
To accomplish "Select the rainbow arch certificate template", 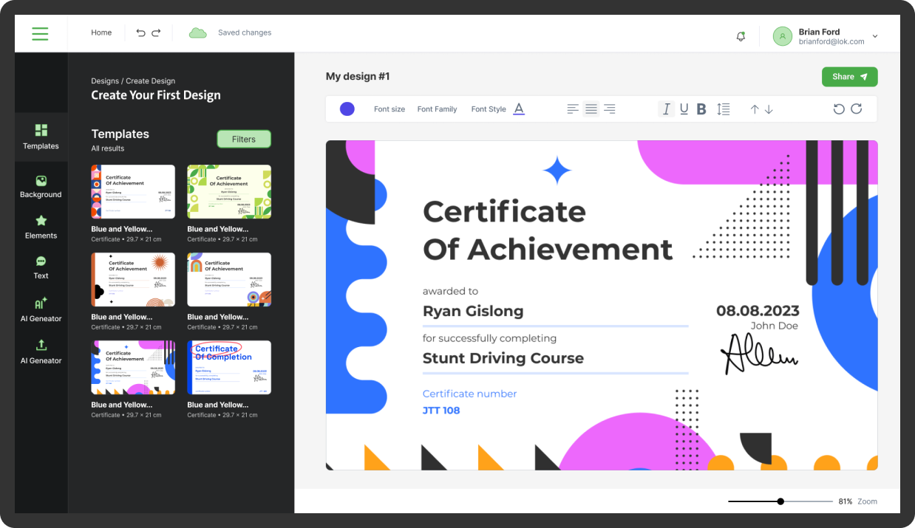I will [229, 280].
